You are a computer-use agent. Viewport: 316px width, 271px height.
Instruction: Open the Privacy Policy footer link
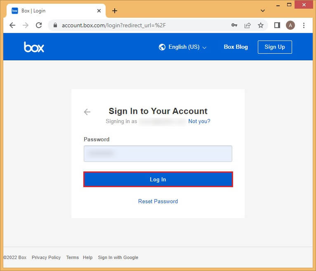[46, 257]
